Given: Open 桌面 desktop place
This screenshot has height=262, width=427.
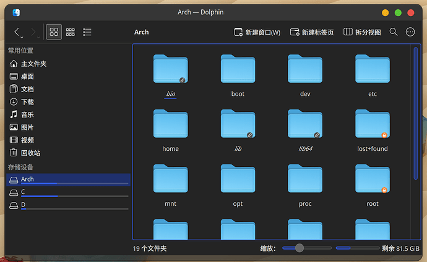Looking at the screenshot, I should click(x=68, y=77).
